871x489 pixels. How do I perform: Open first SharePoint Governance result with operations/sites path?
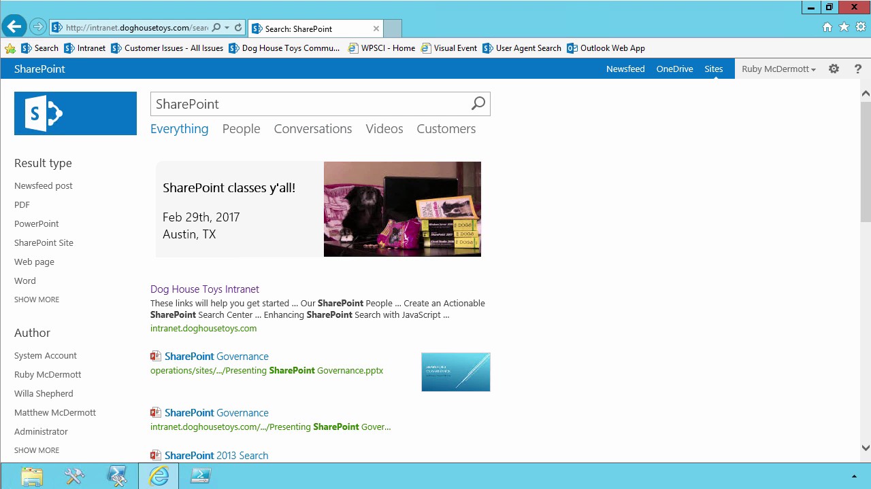coord(216,357)
